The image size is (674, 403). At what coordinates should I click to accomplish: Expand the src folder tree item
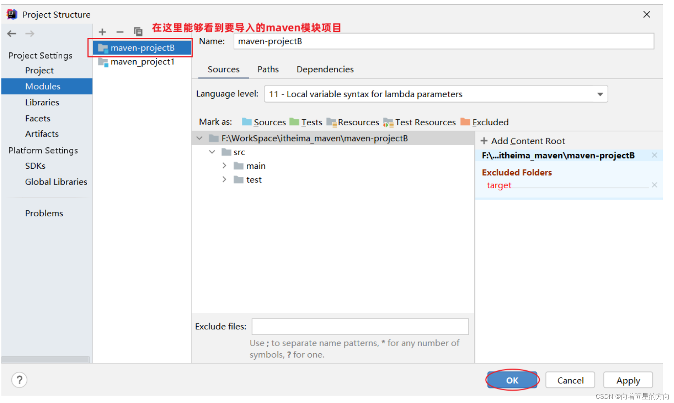(213, 152)
